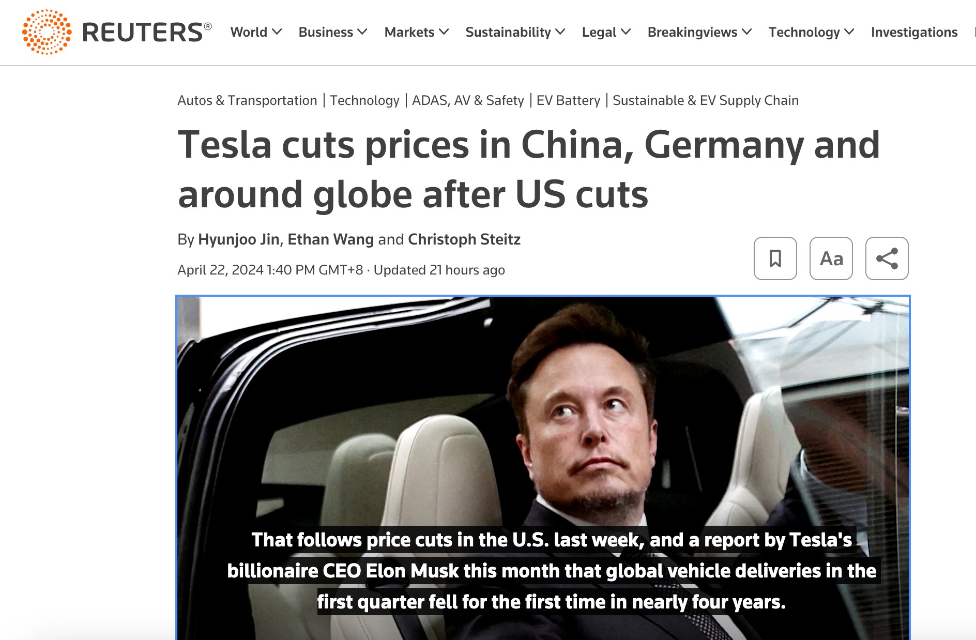
Task: Open the Breakingviews dropdown arrow
Action: [x=746, y=32]
